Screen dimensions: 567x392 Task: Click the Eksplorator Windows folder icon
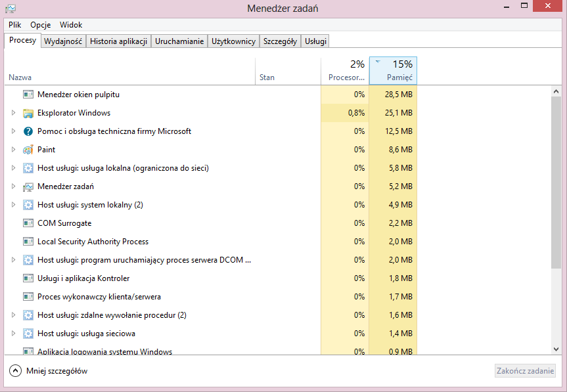click(28, 113)
